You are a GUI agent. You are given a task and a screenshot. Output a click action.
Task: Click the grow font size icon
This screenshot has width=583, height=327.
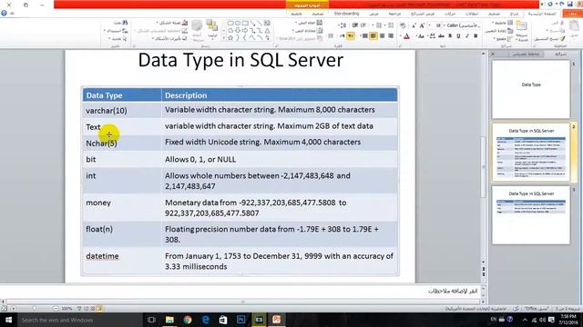[x=422, y=25]
